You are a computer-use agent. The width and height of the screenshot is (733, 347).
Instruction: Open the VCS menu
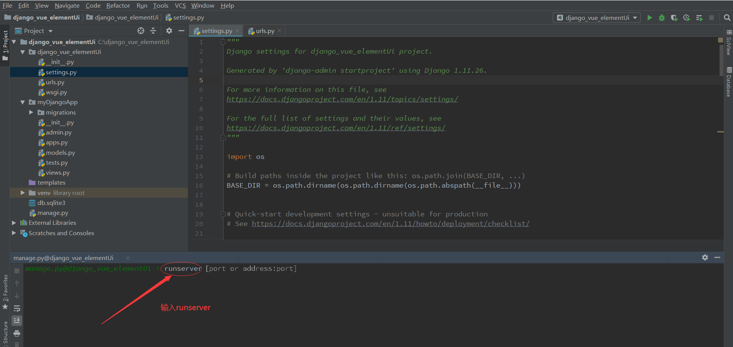click(x=180, y=5)
